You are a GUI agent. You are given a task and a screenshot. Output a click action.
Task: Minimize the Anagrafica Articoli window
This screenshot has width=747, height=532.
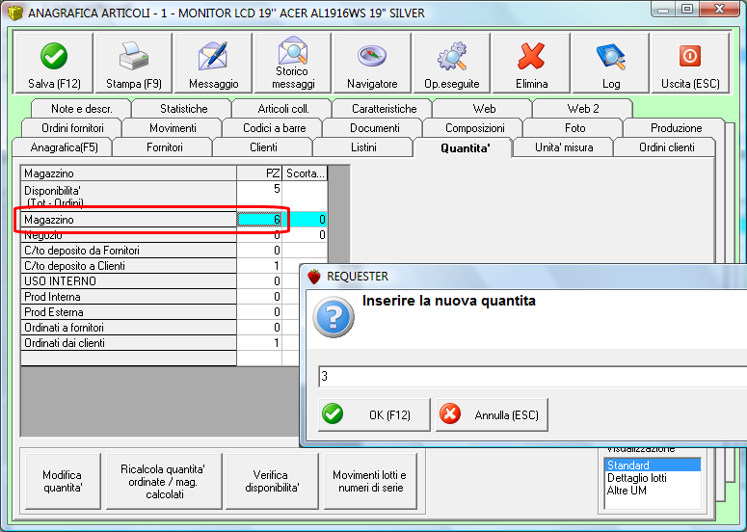[665, 10]
